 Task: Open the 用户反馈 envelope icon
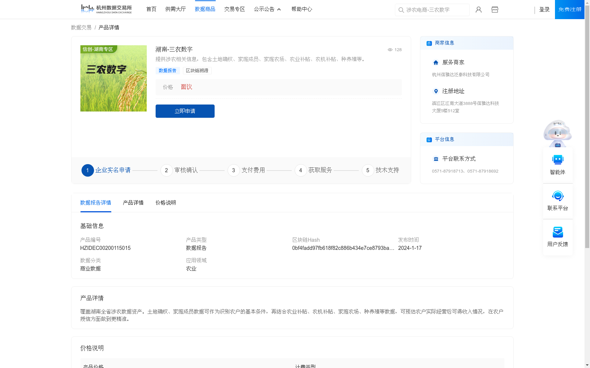click(558, 232)
